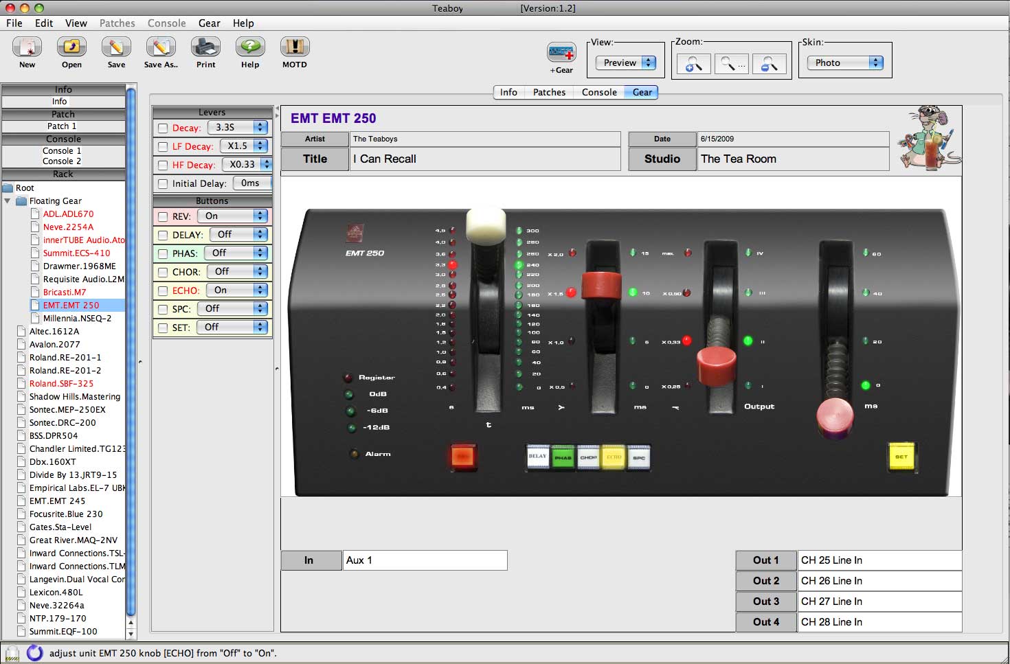Viewport: 1010px width, 664px height.
Task: Click the middle zoom magnifier icon
Action: pos(732,64)
